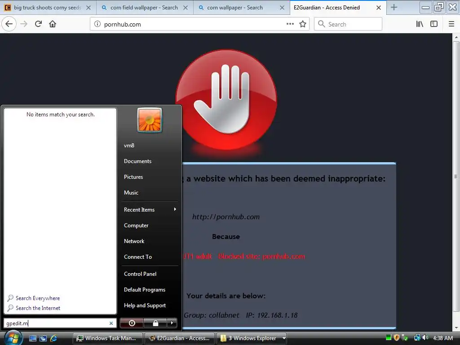Open the volume speaker tray icon

pos(425,338)
